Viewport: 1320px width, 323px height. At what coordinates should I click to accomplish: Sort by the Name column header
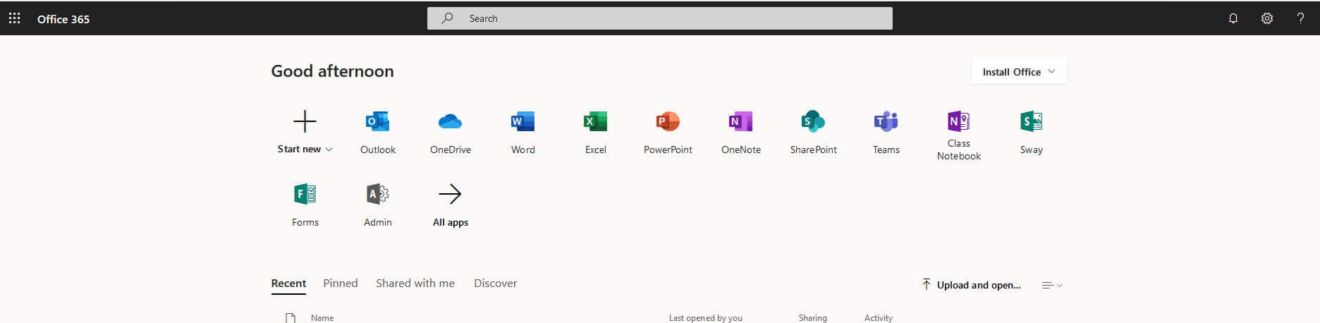pyautogui.click(x=322, y=318)
